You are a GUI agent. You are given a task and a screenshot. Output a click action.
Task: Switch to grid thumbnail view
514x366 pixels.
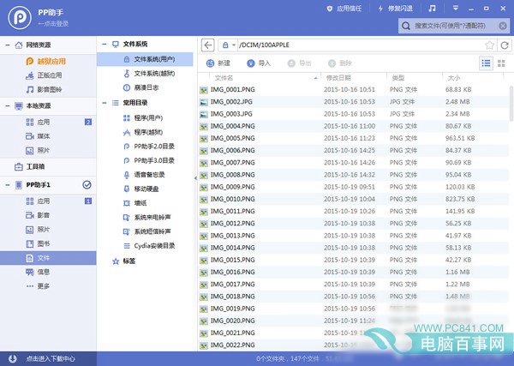[x=501, y=63]
